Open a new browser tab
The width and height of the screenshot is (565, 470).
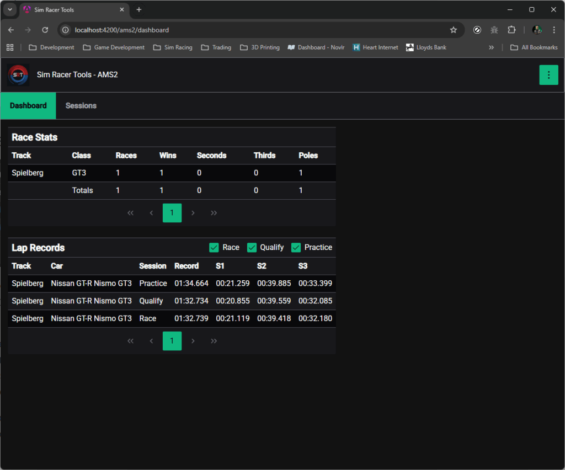(139, 10)
